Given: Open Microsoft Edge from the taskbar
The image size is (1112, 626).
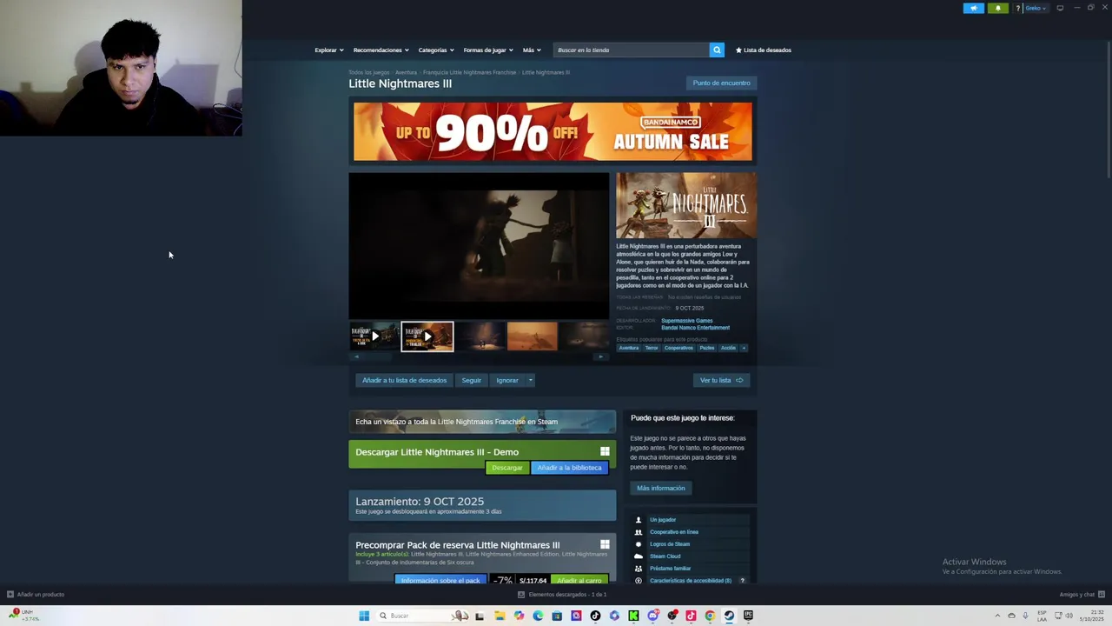Looking at the screenshot, I should point(538,616).
